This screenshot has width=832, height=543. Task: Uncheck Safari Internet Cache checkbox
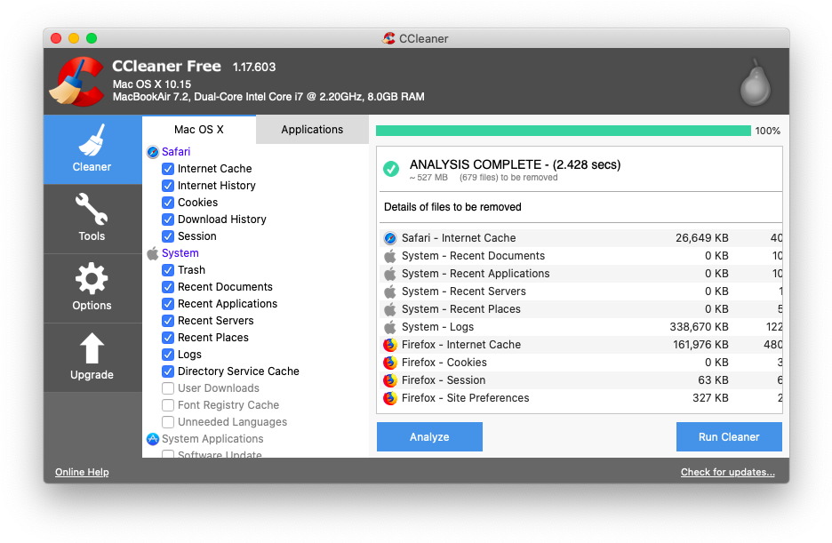point(168,169)
